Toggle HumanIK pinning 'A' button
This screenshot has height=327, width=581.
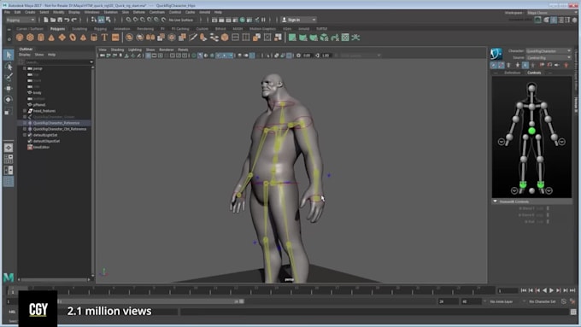[x=525, y=65]
